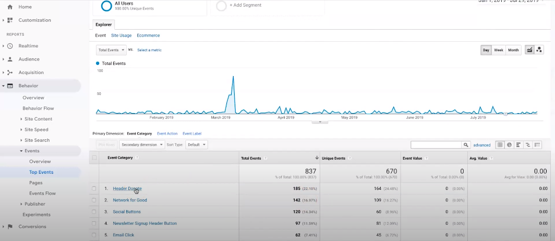This screenshot has width=555, height=241.
Task: Switch to the Site Usage tab
Action: 121,35
